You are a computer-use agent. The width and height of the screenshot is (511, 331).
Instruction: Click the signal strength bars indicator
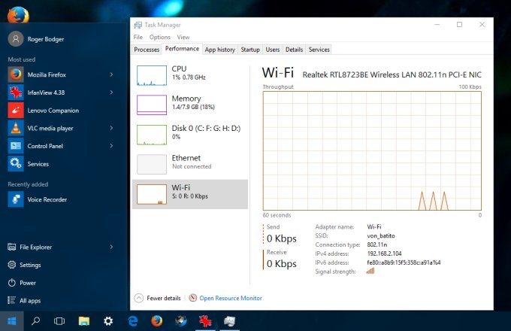[x=370, y=271]
